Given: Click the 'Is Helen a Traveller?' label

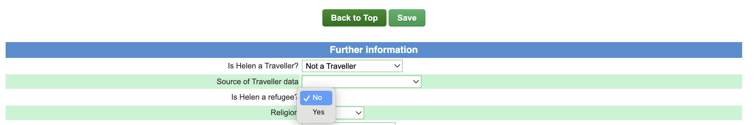Looking at the screenshot, I should (263, 66).
